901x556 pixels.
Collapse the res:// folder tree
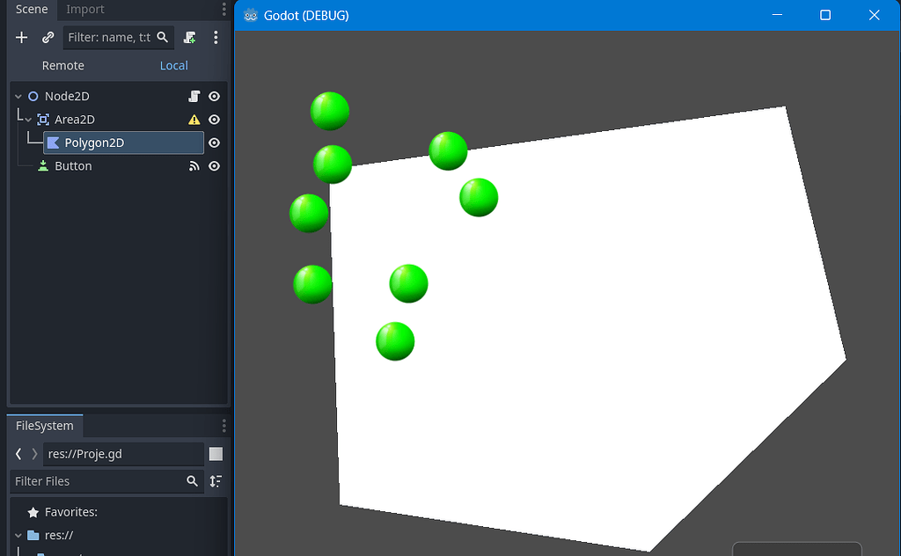click(19, 535)
